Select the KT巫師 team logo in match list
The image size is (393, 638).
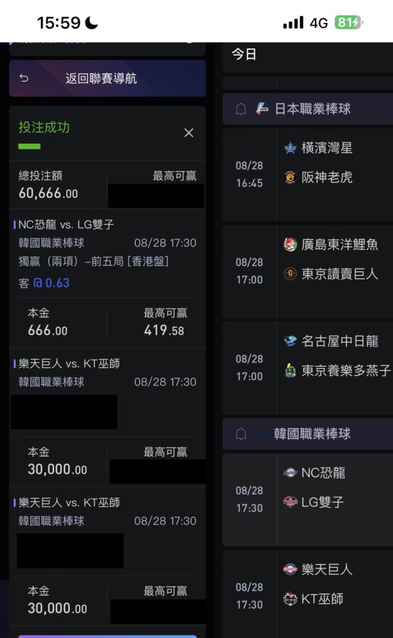[290, 598]
